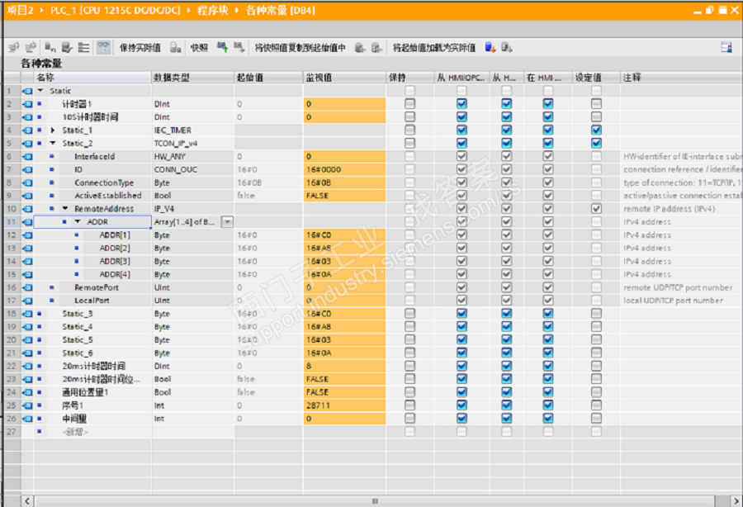Click the 20ms计时器时间 monitor value 8
Image resolution: width=743 pixels, height=507 pixels.
(x=344, y=366)
